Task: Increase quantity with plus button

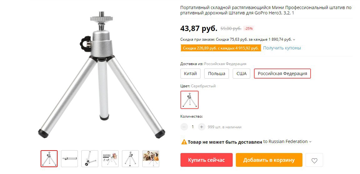Action: (202, 127)
